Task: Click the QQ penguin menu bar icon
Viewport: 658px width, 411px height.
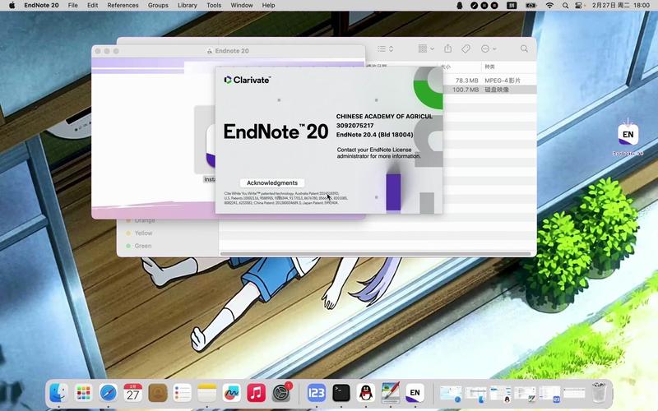Action: click(460, 6)
